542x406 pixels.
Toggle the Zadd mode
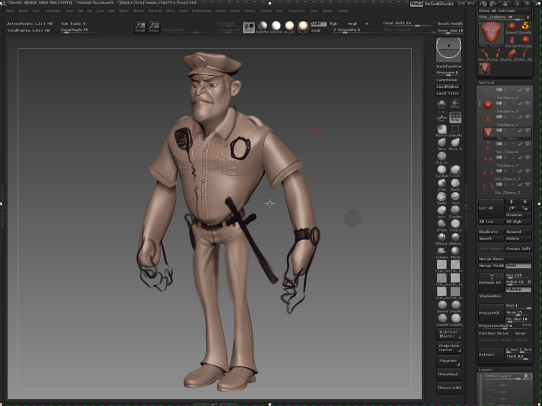pos(319,24)
